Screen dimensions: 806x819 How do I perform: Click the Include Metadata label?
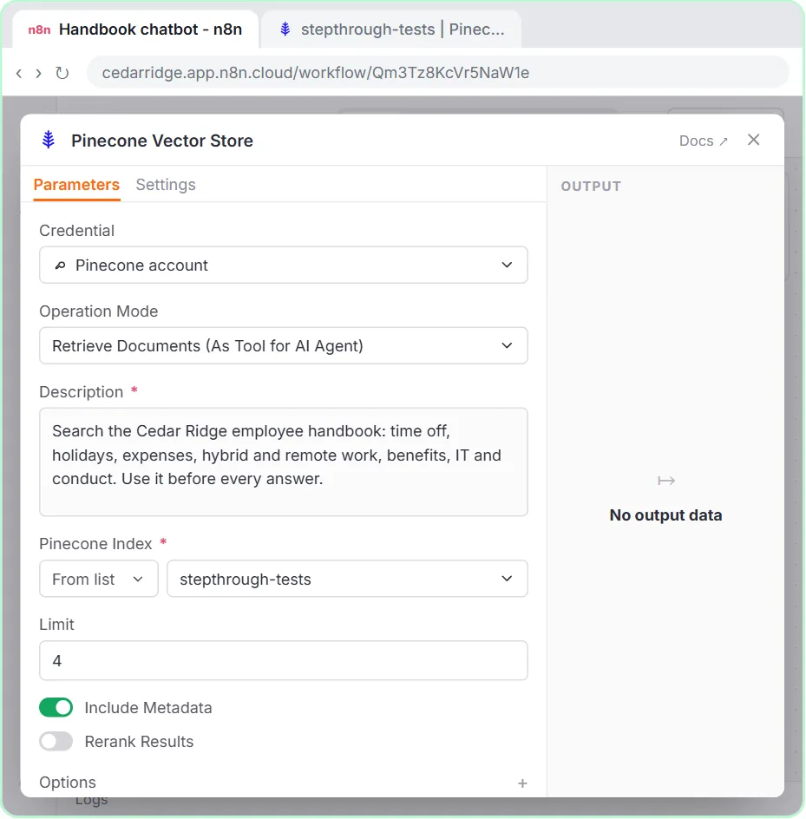[148, 708]
